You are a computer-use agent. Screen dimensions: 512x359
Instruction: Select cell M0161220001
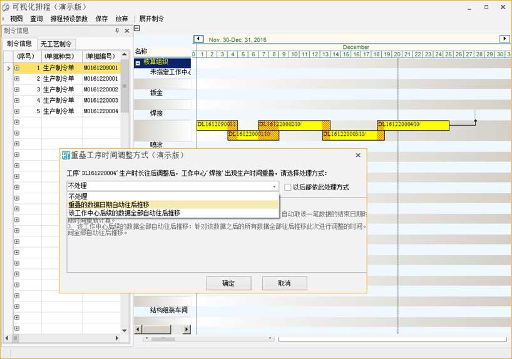(x=101, y=79)
